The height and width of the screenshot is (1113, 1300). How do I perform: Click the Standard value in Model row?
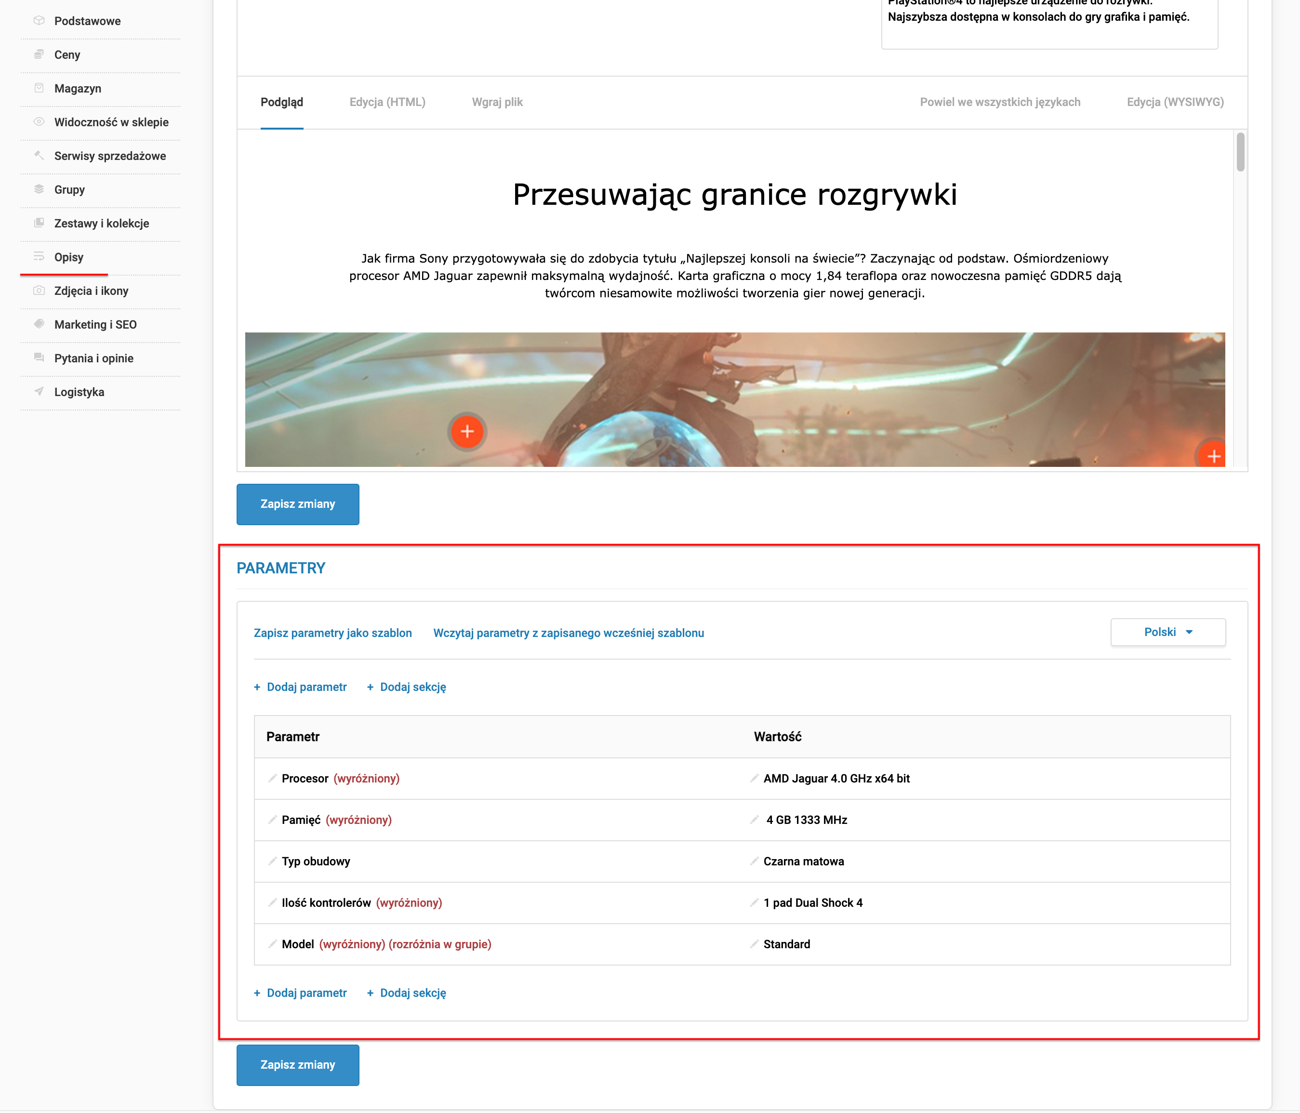pyautogui.click(x=787, y=943)
